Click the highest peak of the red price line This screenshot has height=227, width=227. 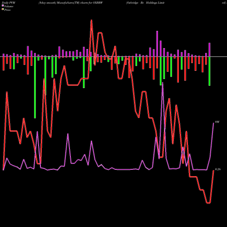(x=91, y=20)
